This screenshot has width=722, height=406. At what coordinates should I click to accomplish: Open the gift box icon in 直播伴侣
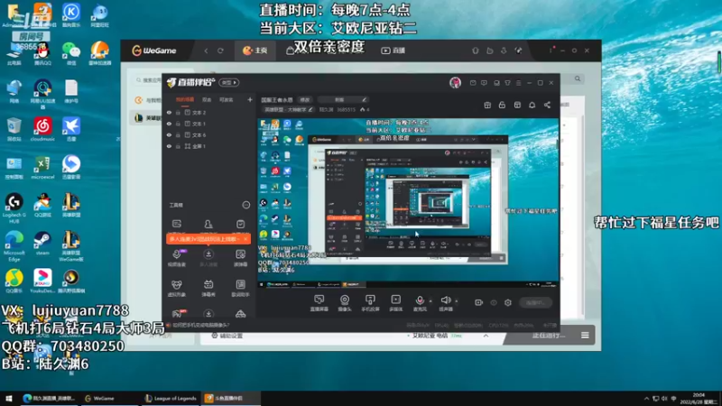(x=487, y=106)
